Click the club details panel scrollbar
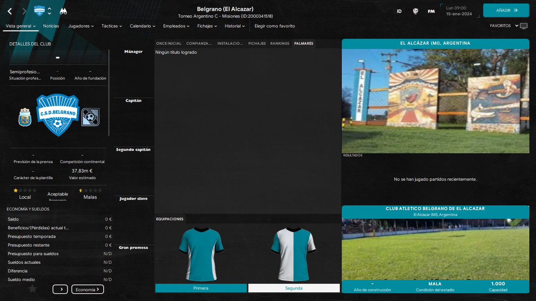536x301 pixels. coord(109,92)
